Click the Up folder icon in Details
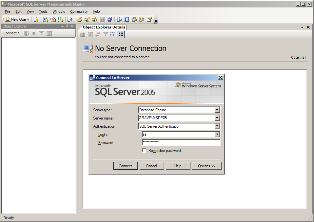Image resolution: width=314 pixels, height=222 pixels. (x=83, y=35)
